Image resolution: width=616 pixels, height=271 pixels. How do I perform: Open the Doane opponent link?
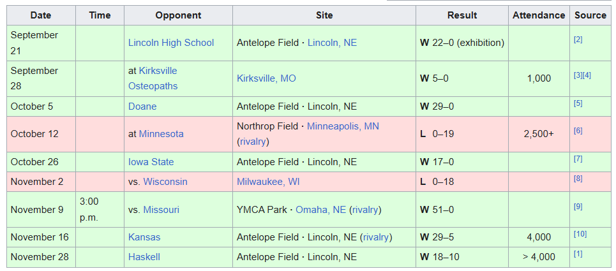pos(142,106)
